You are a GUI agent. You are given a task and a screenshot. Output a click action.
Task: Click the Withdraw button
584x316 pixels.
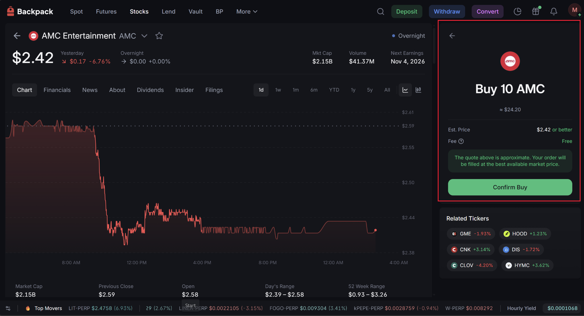pos(447,11)
